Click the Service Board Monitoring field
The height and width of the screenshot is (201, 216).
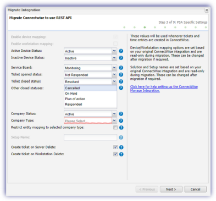click(88, 68)
